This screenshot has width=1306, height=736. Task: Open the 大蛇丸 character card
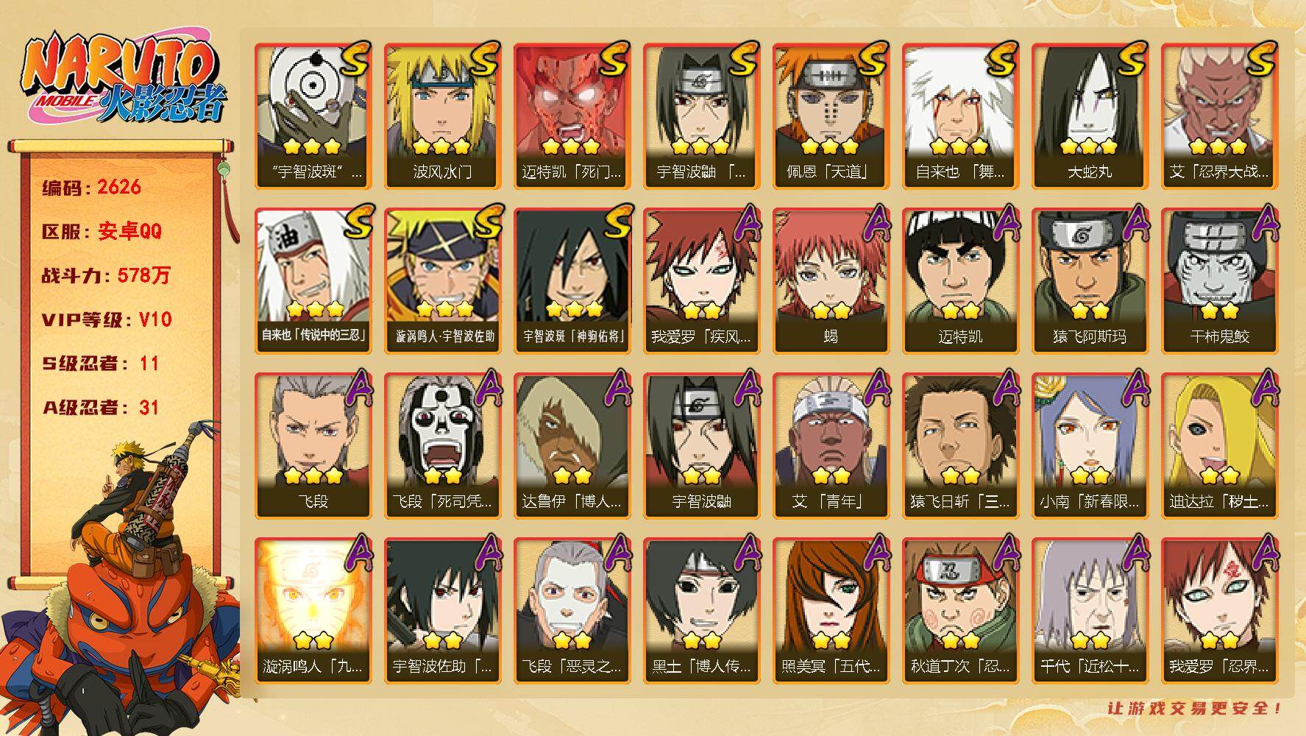click(x=1090, y=116)
